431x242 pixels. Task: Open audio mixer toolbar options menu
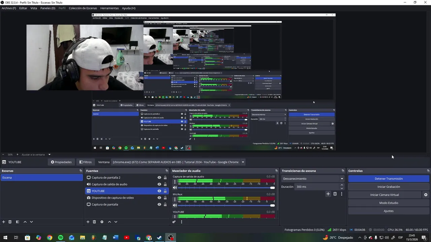pyautogui.click(x=181, y=222)
